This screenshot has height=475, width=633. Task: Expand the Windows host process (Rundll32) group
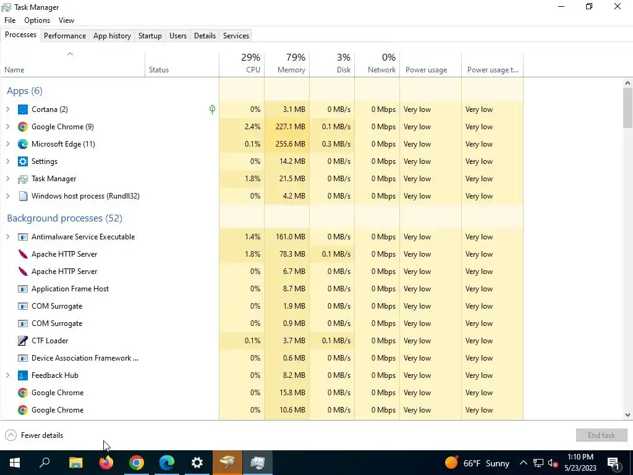(7, 196)
